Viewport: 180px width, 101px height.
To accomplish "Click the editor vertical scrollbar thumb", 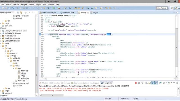I will coord(177,47).
